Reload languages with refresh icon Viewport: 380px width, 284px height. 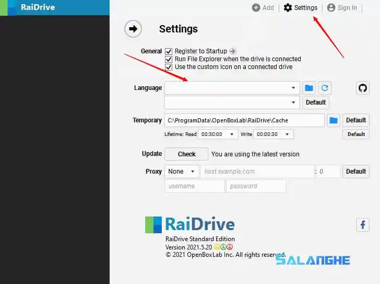tap(325, 88)
